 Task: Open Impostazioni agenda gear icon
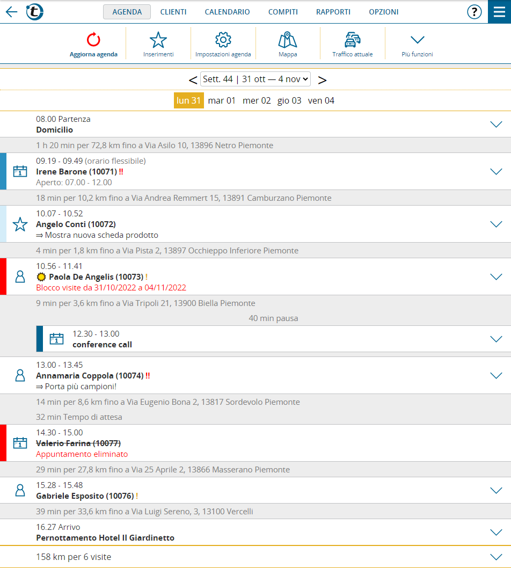(x=223, y=40)
